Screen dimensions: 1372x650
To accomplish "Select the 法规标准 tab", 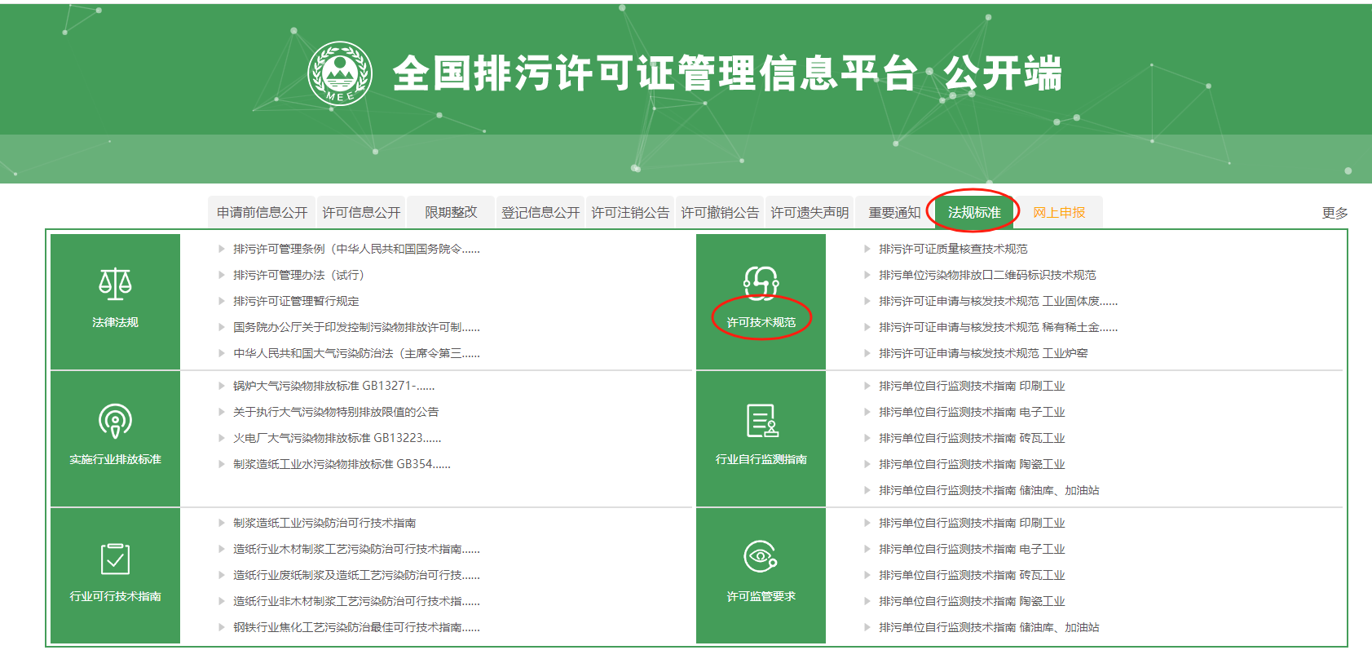I will 974,213.
